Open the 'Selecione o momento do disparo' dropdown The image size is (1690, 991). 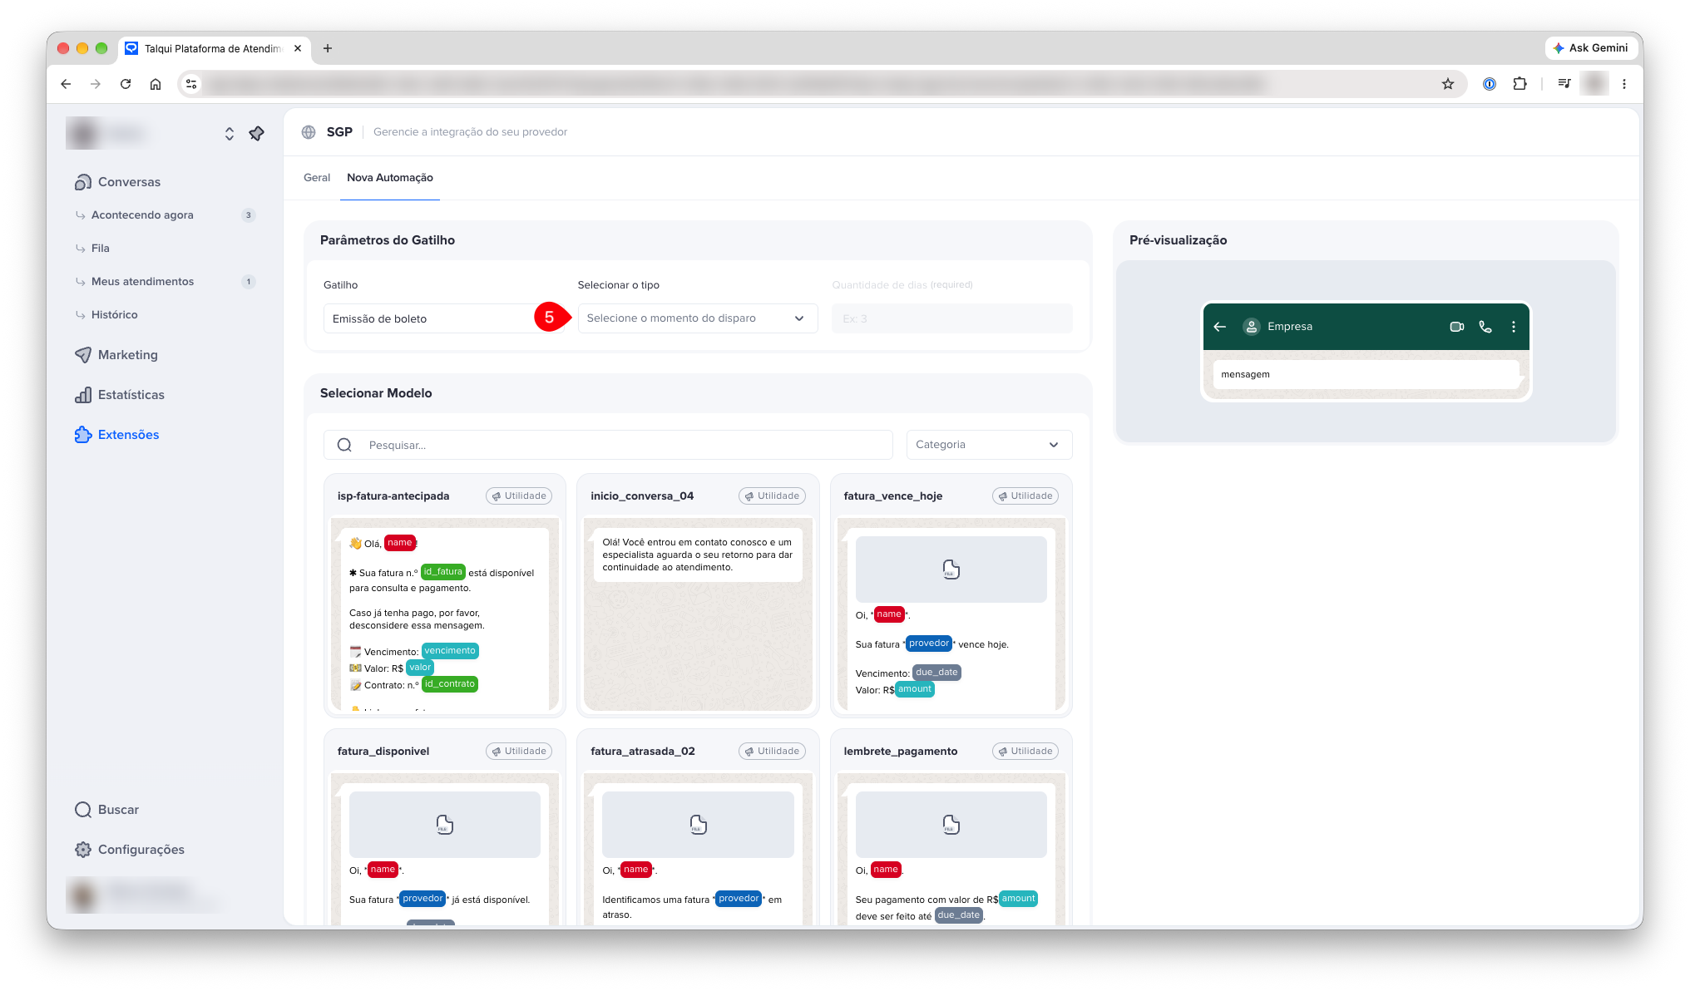(x=697, y=318)
